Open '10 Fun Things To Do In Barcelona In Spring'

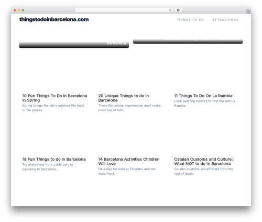click(54, 98)
